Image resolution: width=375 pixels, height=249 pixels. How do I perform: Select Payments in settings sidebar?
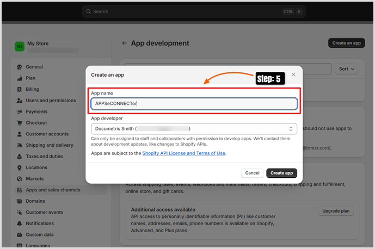[x=36, y=111]
